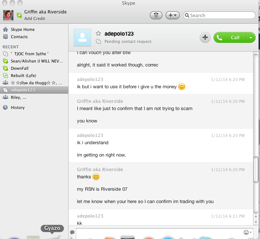
Task: Click the status icon next to Rebuilt (Lyfe)
Action: point(5,76)
